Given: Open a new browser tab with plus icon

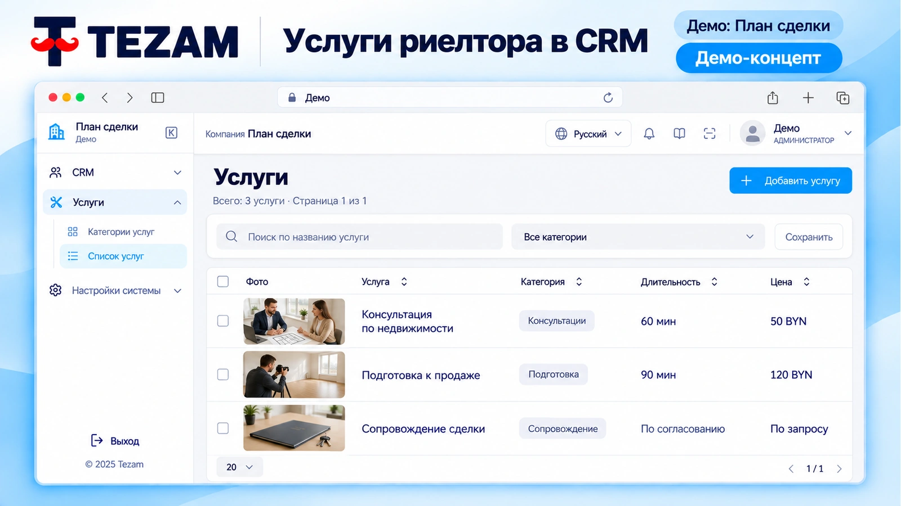Looking at the screenshot, I should click(808, 98).
